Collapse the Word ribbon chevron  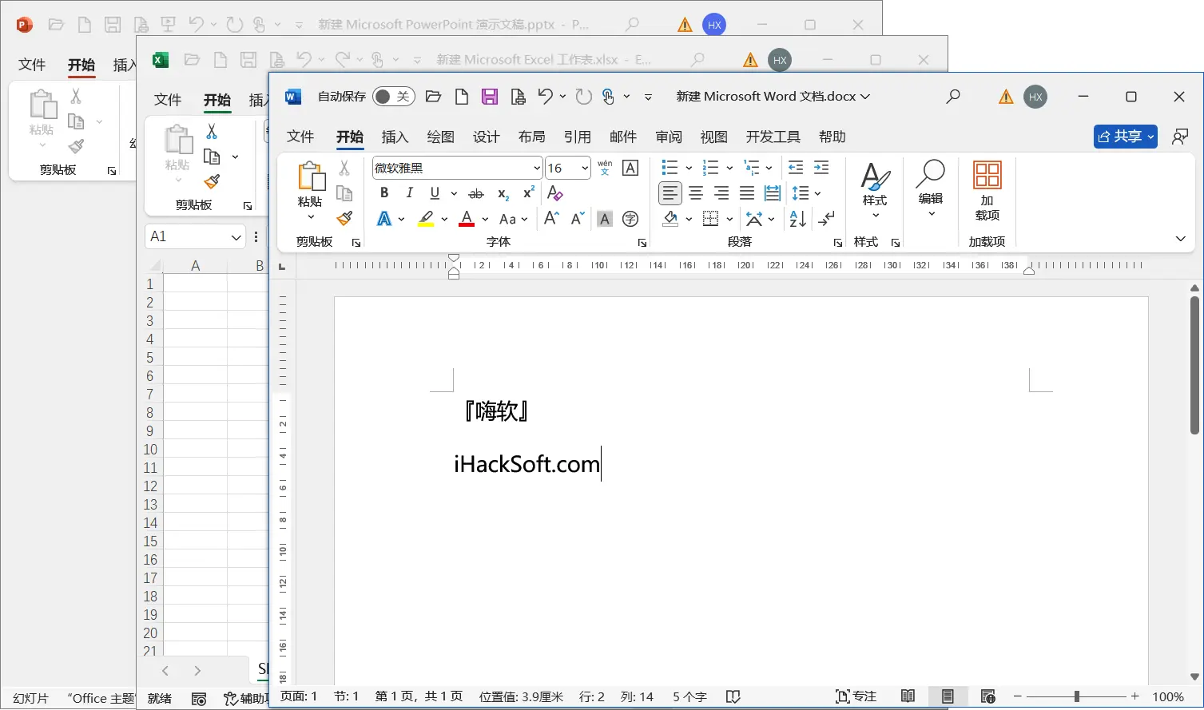click(x=1181, y=239)
